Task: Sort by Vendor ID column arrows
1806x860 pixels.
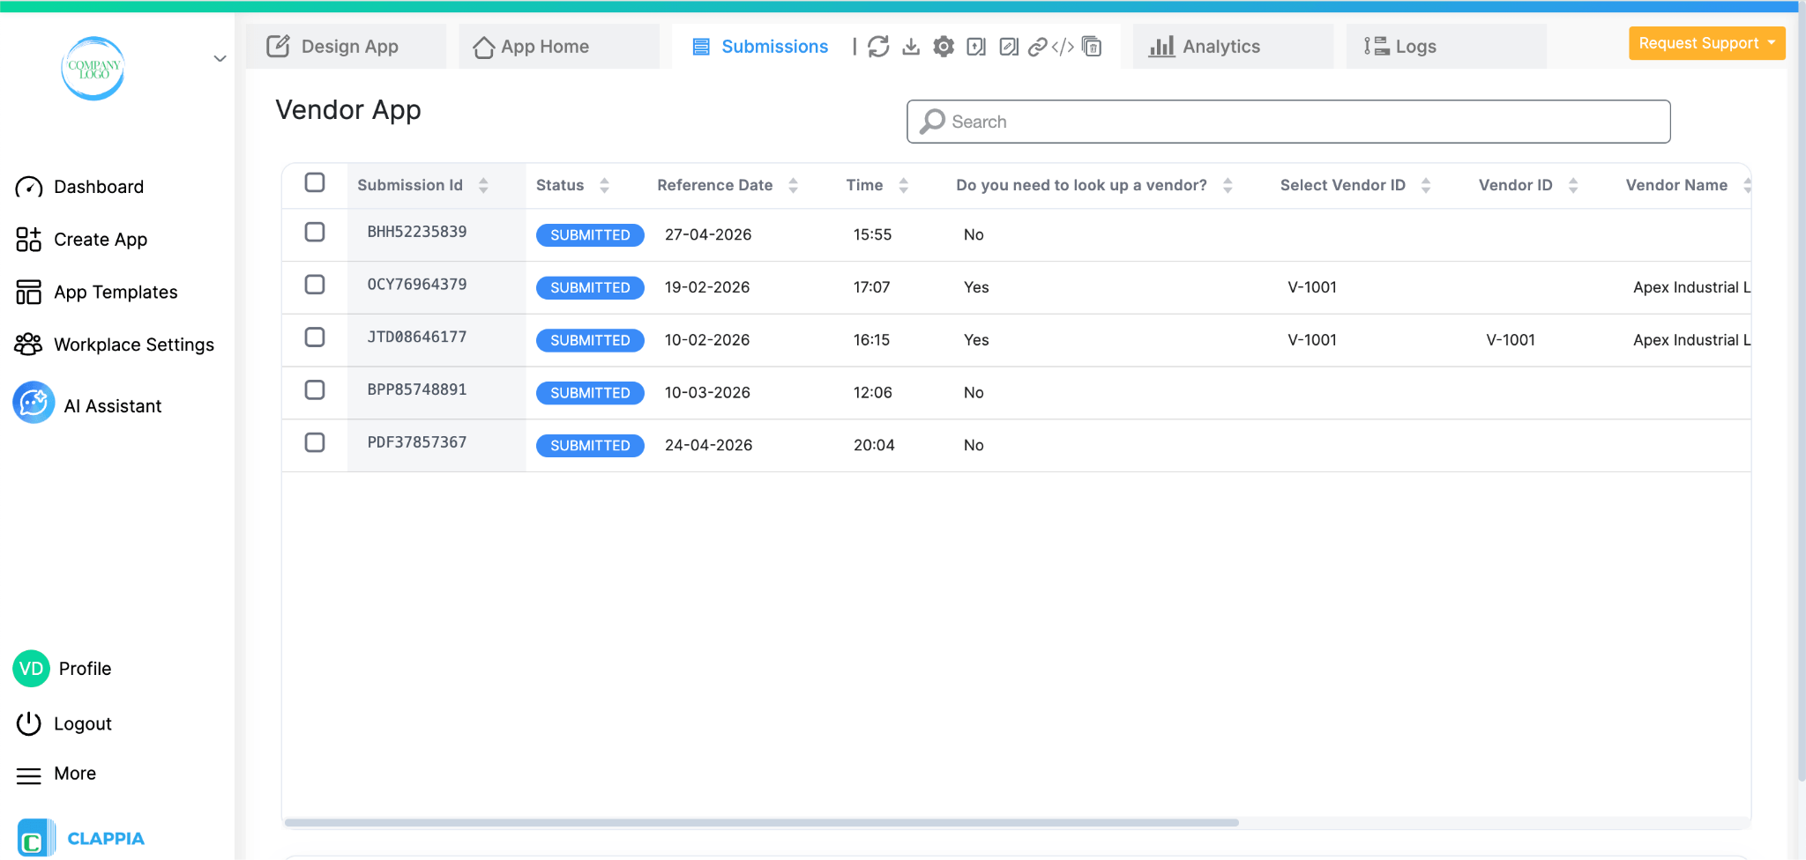Action: click(1573, 185)
